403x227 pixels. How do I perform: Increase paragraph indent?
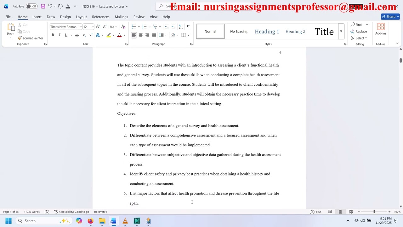[x=173, y=27]
